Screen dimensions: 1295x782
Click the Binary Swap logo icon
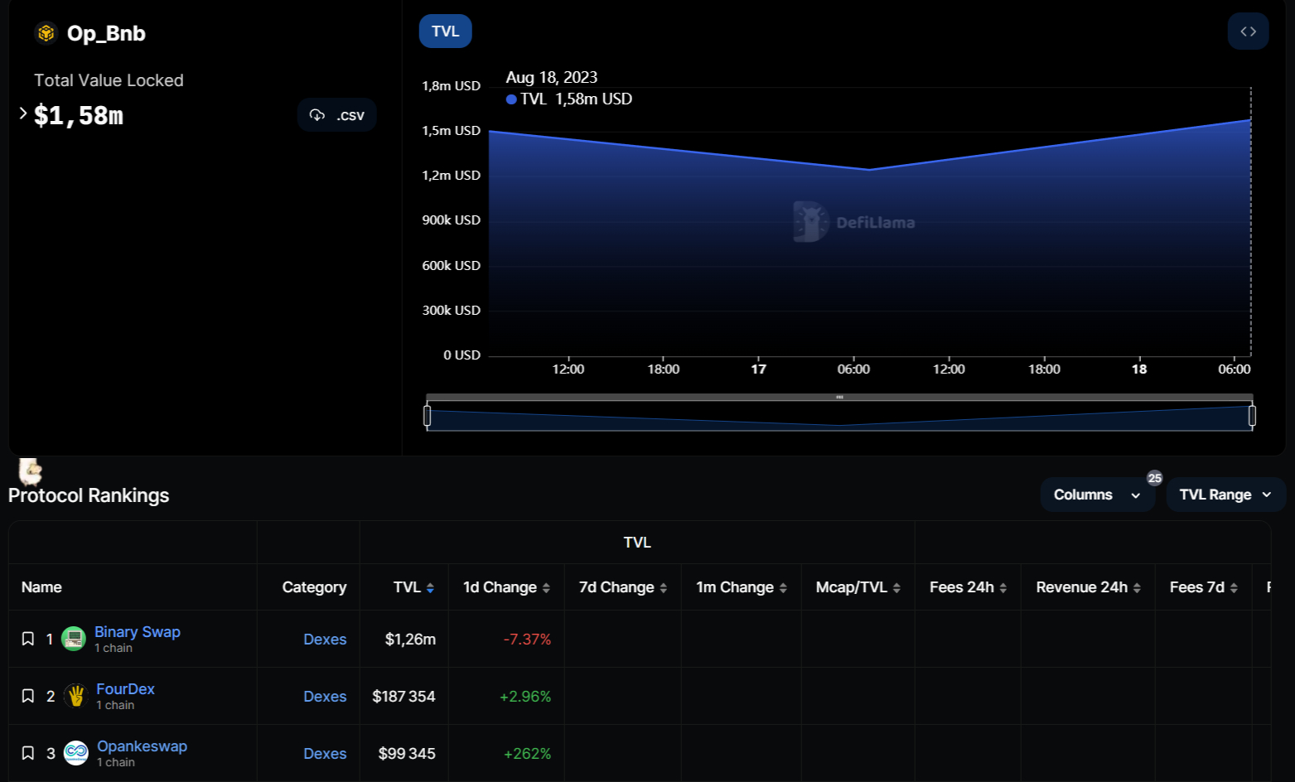click(x=74, y=639)
